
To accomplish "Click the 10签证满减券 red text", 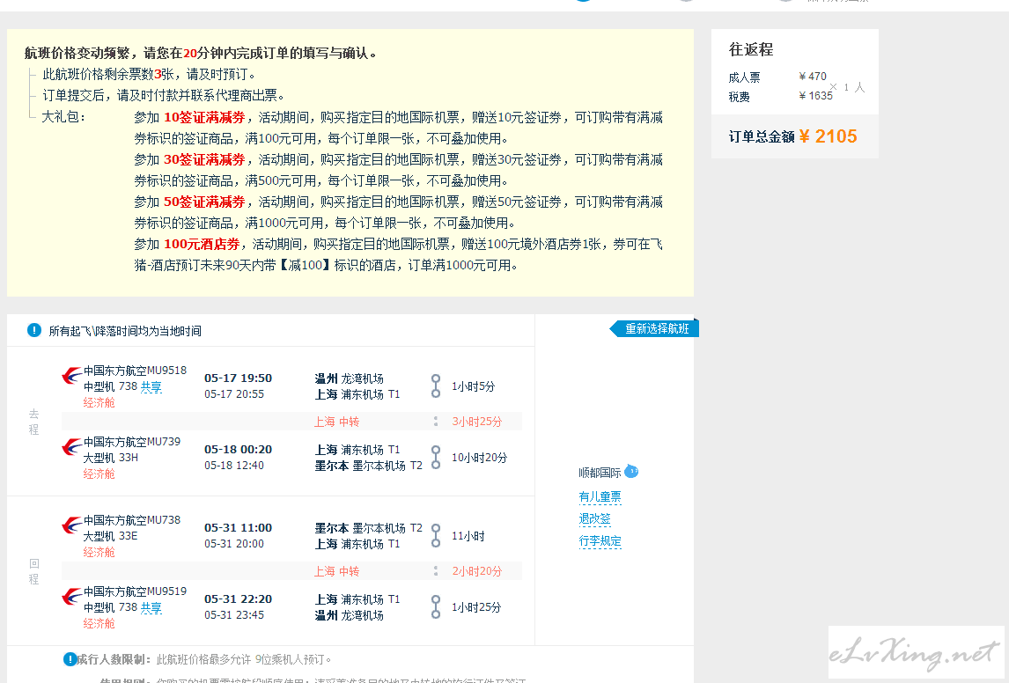I will point(204,118).
